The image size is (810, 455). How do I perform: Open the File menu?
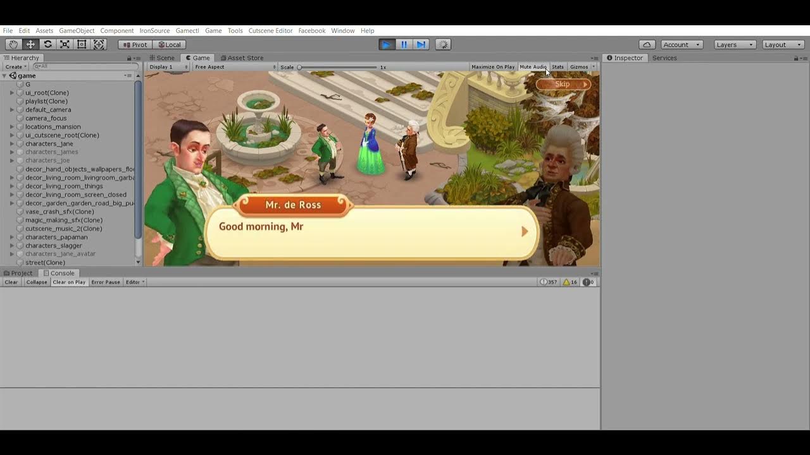pos(8,30)
